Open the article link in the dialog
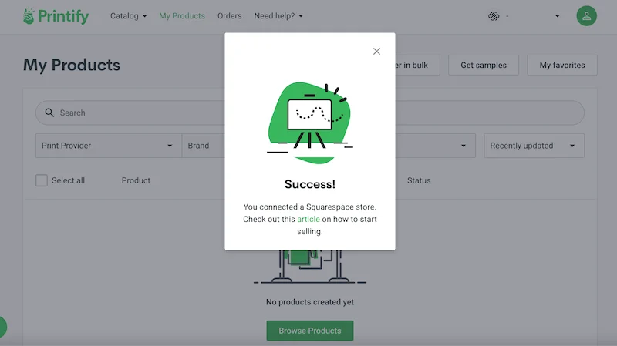This screenshot has height=346, width=617. [308, 219]
